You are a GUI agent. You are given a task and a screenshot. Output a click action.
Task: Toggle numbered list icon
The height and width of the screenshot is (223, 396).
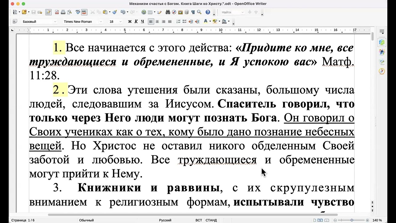[179, 21]
